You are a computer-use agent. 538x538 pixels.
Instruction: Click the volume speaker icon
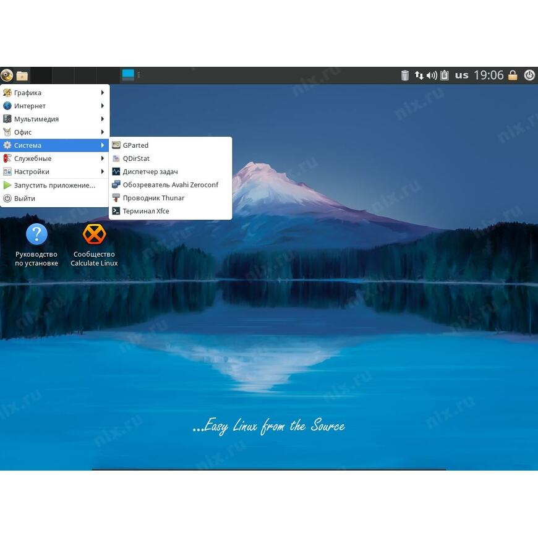pos(432,75)
